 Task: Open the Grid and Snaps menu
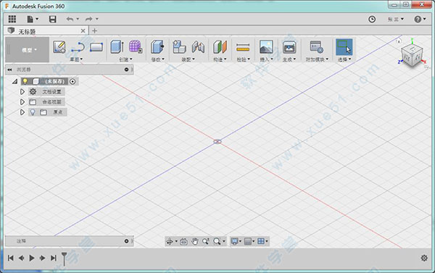tap(249, 241)
